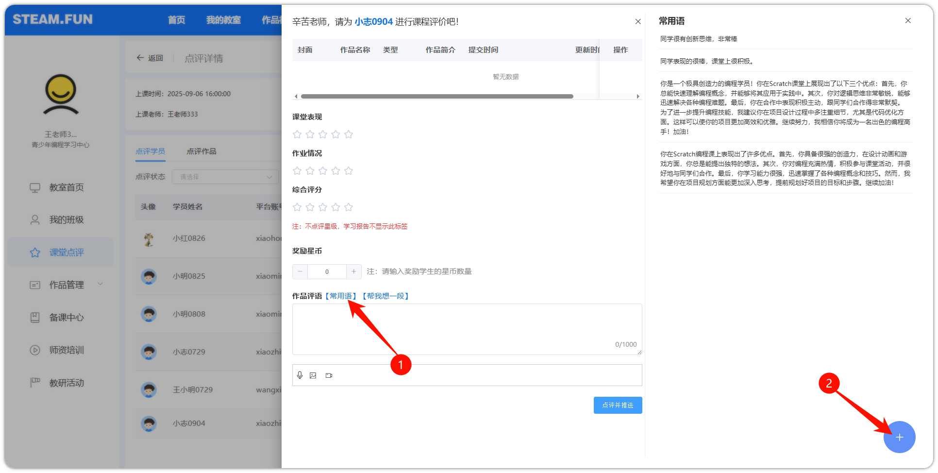The width and height of the screenshot is (938, 473).
Task: Open 首页 in the top navigation
Action: click(177, 20)
